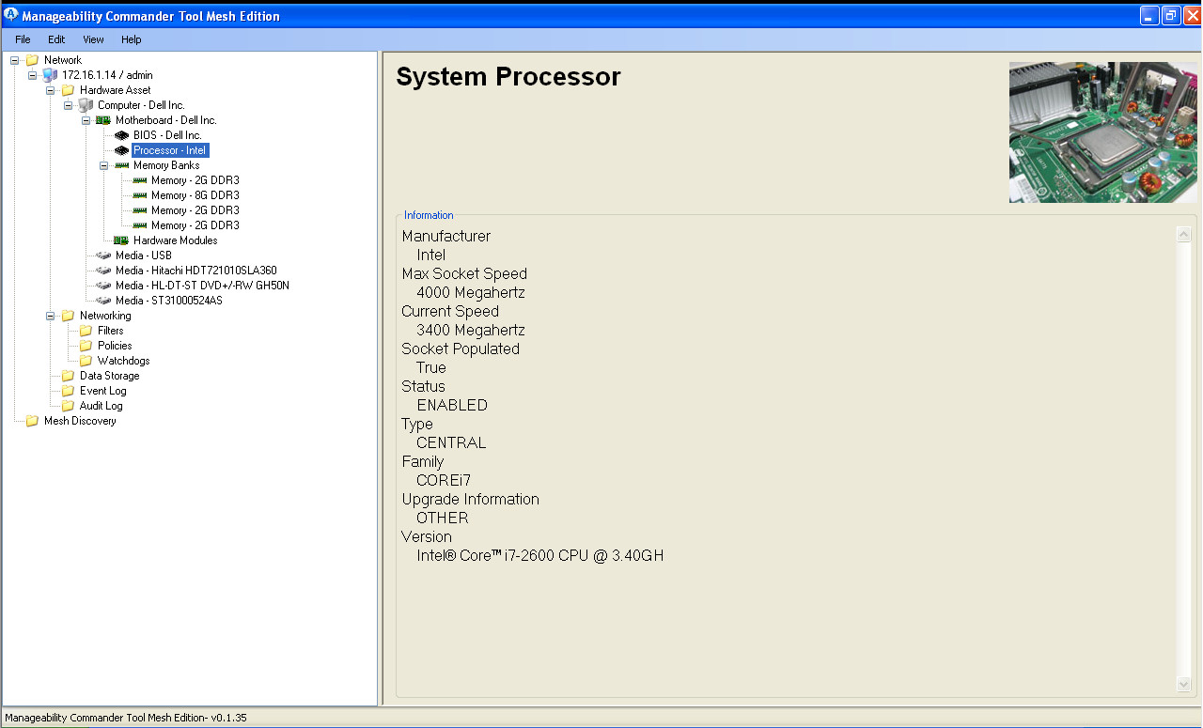Click the HL-DT-ST DVD drive icon
Viewport: 1203px width, 728px height.
click(103, 286)
